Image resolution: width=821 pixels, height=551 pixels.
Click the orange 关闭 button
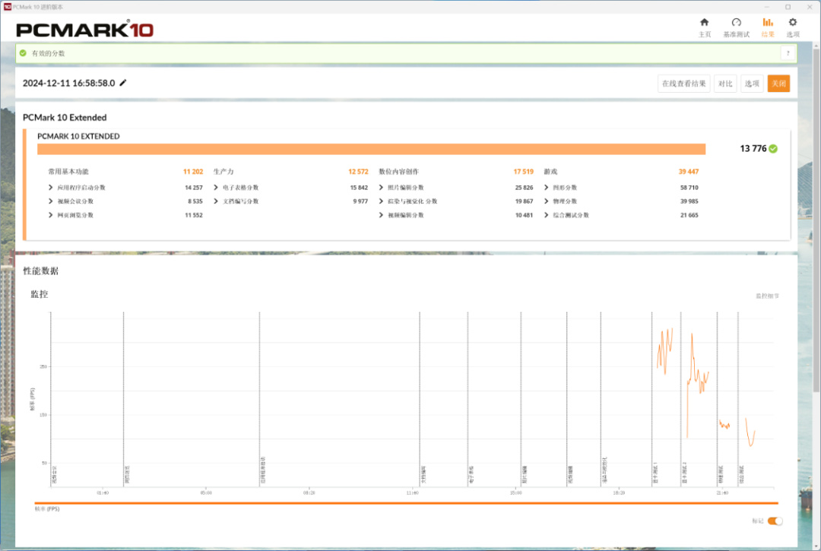[x=778, y=84]
